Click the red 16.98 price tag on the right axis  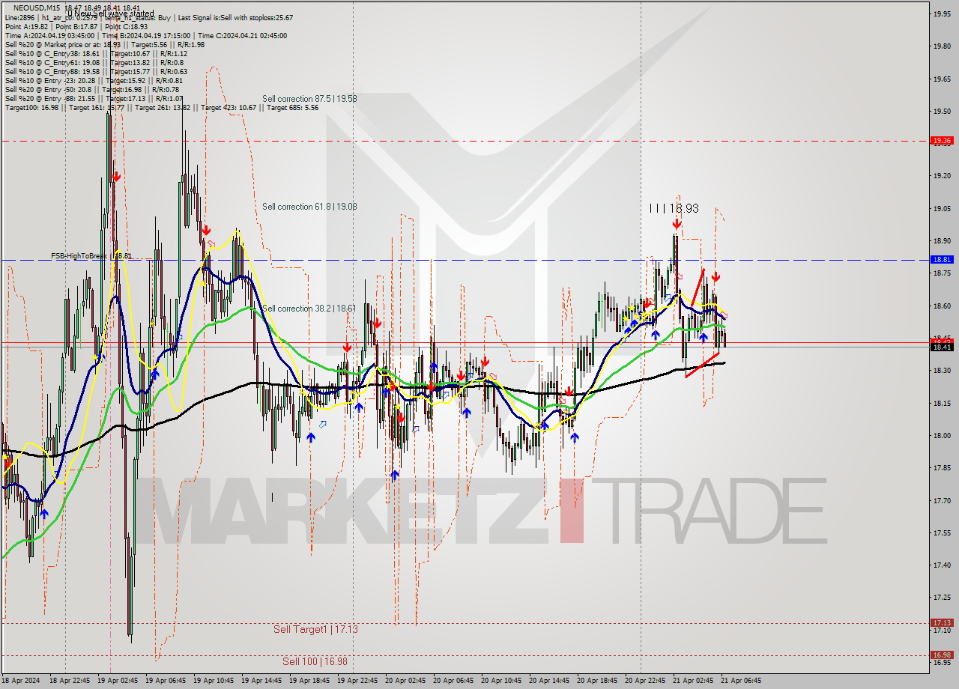click(x=942, y=655)
